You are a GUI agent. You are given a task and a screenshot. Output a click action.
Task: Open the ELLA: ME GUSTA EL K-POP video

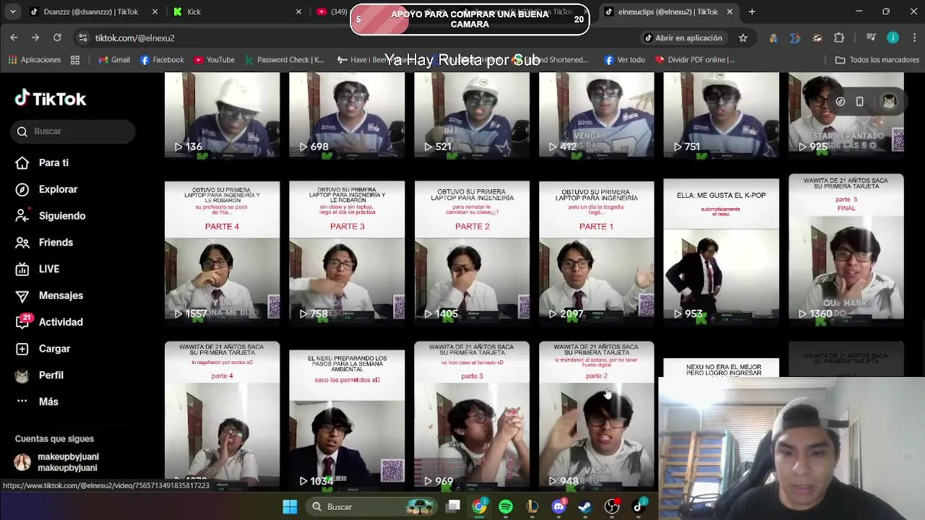[721, 250]
